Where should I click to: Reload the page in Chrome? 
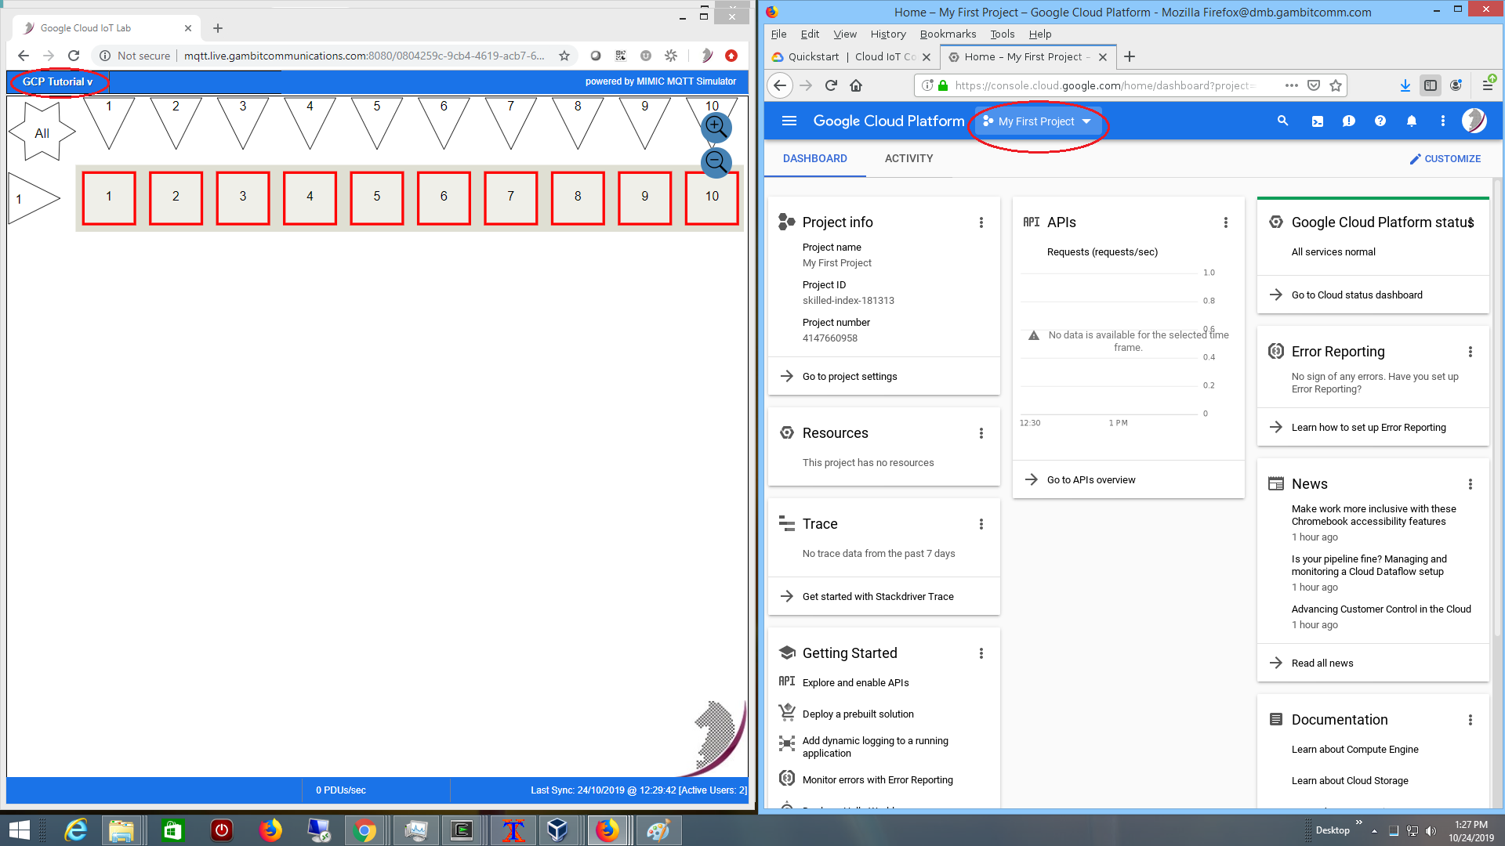click(x=74, y=56)
